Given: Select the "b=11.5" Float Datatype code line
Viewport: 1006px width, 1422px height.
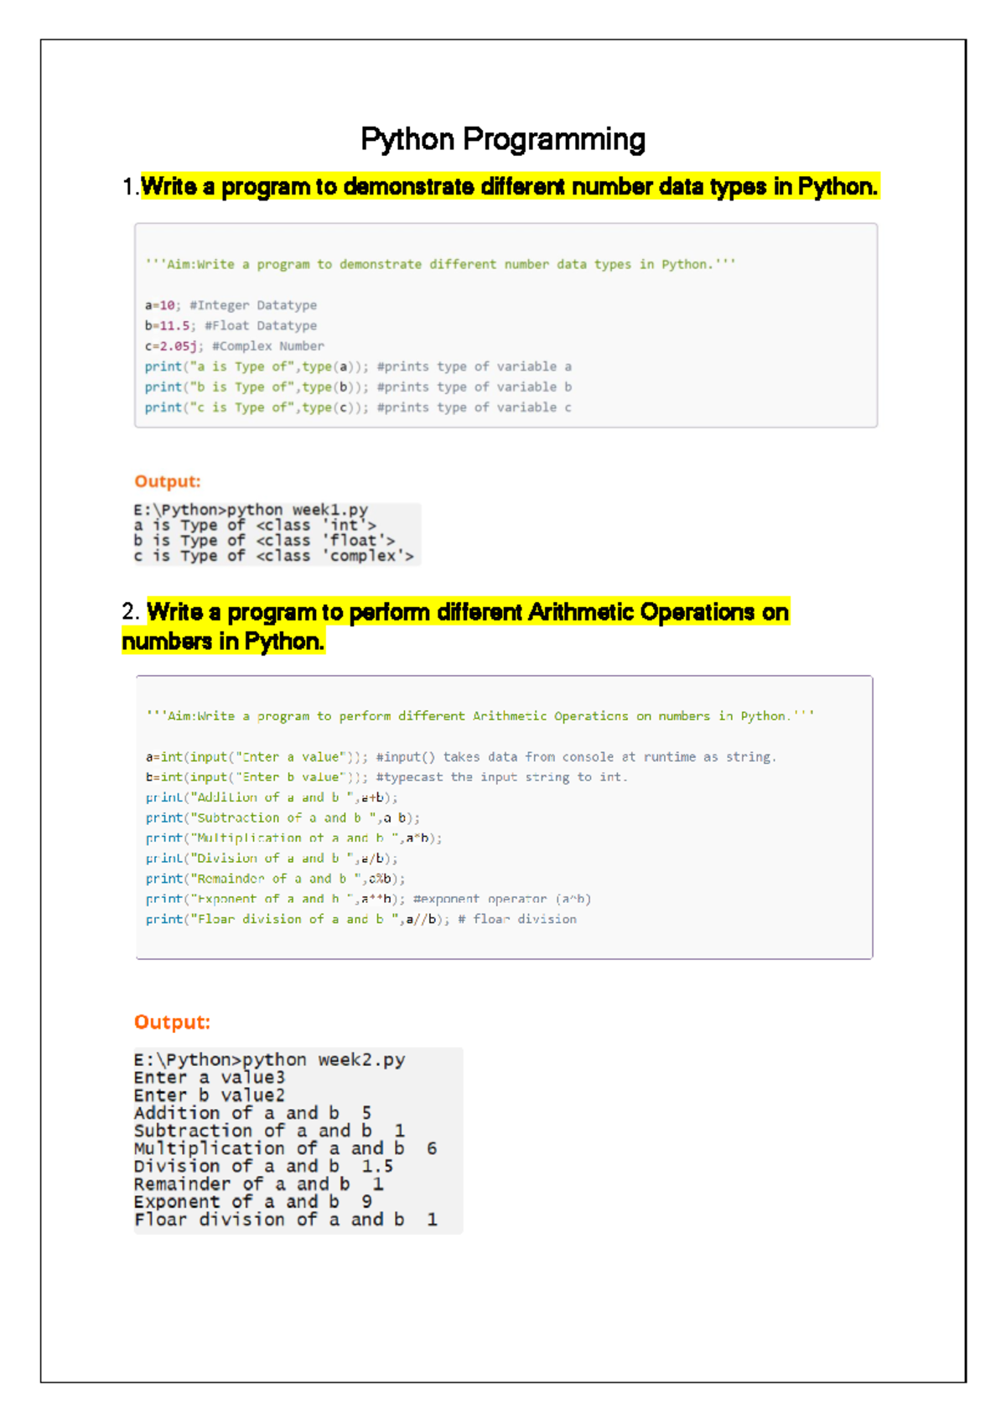Looking at the screenshot, I should coord(231,325).
